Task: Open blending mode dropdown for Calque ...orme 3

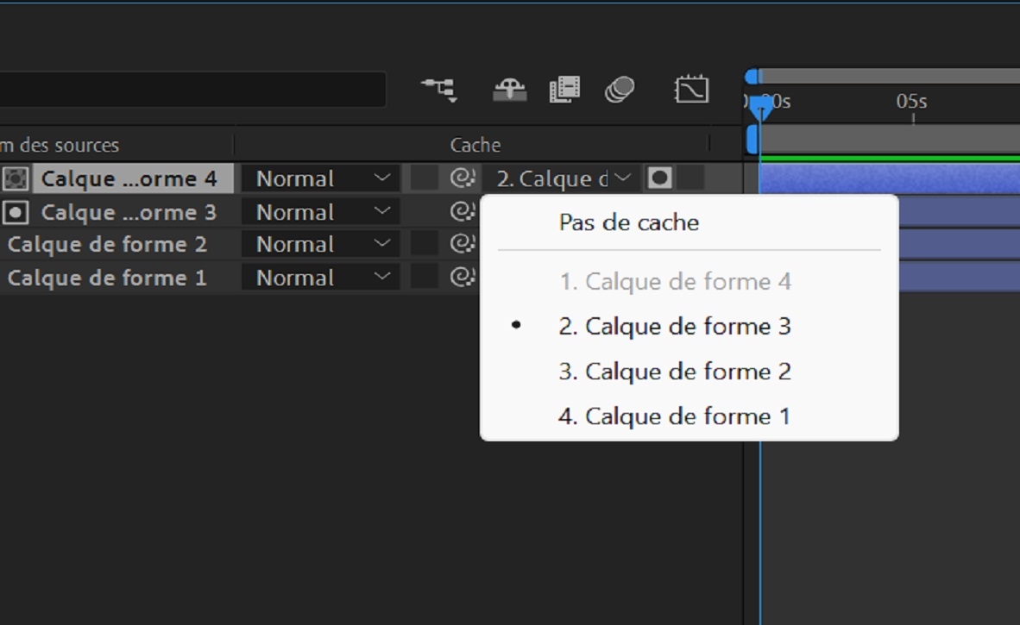Action: 320,212
